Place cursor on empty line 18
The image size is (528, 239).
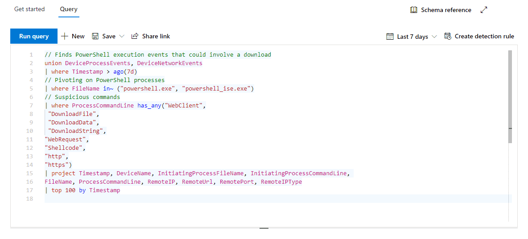178,199
